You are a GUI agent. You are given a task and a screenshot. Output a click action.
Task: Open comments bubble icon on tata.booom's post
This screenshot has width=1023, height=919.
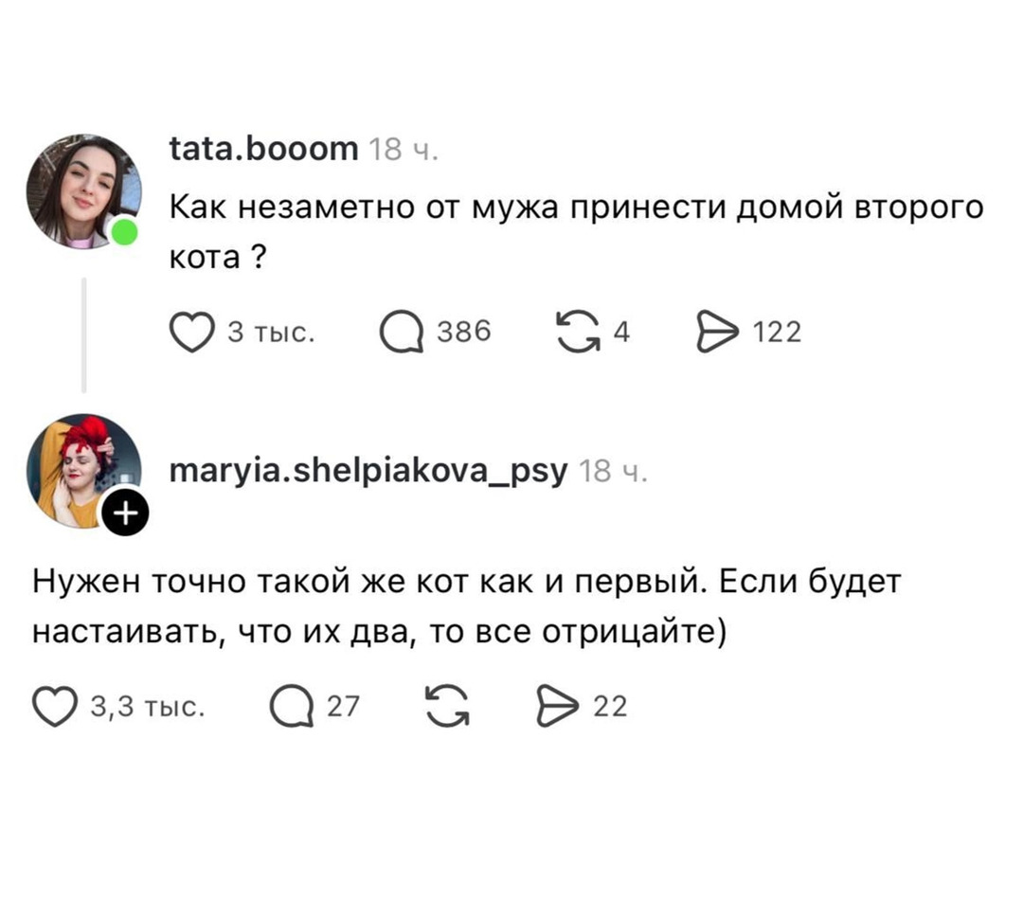[402, 333]
